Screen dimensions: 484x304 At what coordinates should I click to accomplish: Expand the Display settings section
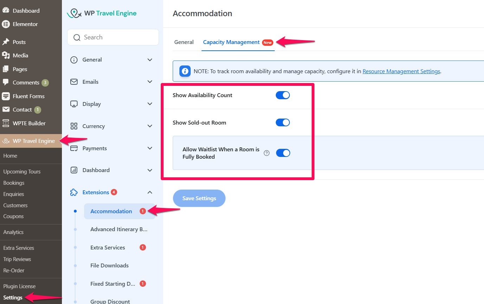pos(150,104)
